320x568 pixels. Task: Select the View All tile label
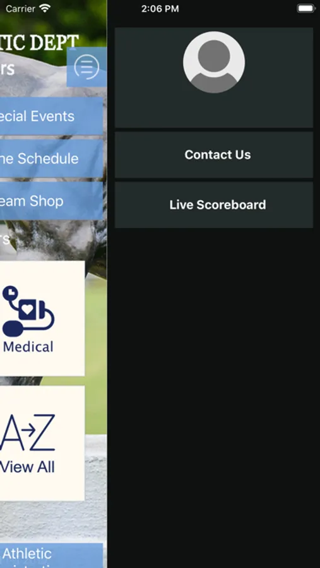coord(28,467)
